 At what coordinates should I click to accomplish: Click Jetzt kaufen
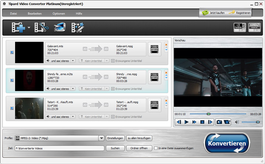(213, 13)
